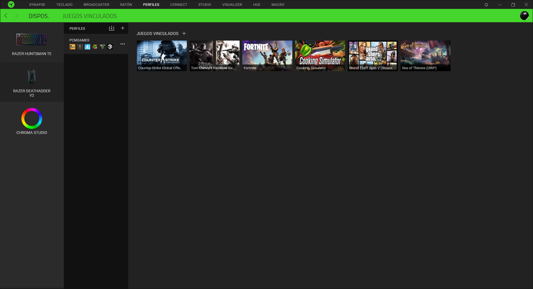Image resolution: width=533 pixels, height=289 pixels.
Task: Click the Rainbow Six icon in PCMGAMES profile
Action: point(80,47)
